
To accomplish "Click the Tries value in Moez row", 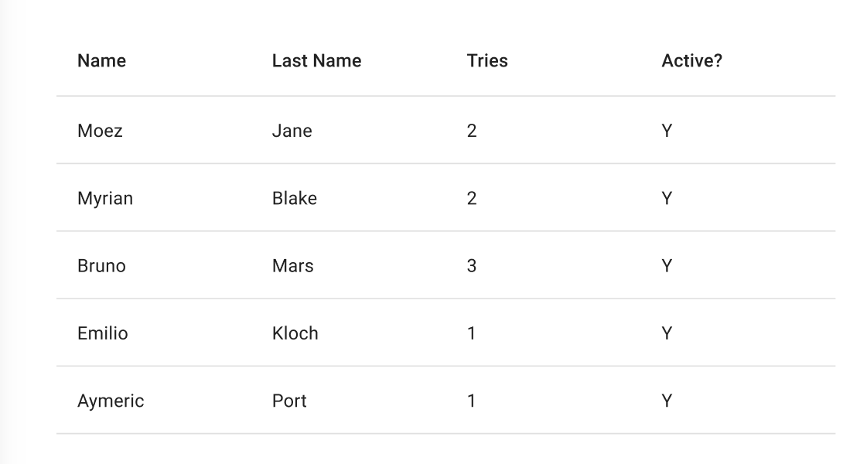I will pyautogui.click(x=472, y=131).
